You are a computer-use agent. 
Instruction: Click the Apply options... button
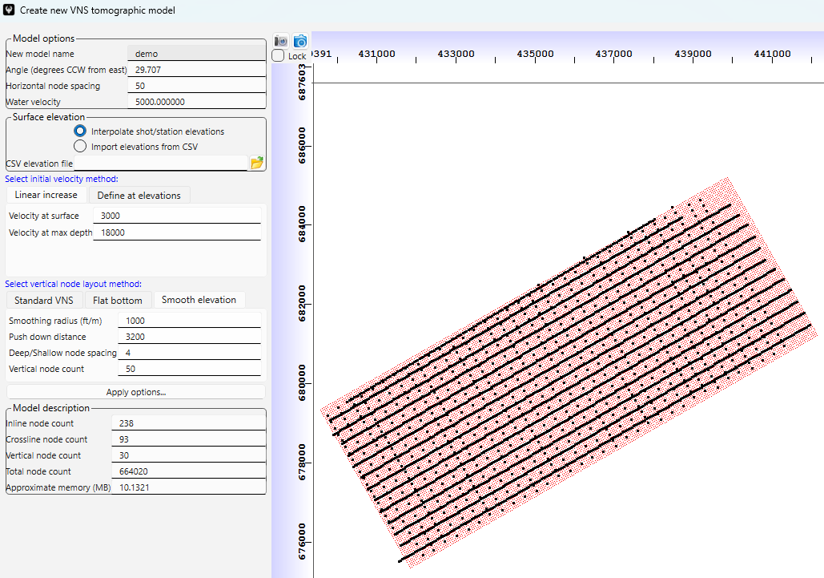pos(136,392)
